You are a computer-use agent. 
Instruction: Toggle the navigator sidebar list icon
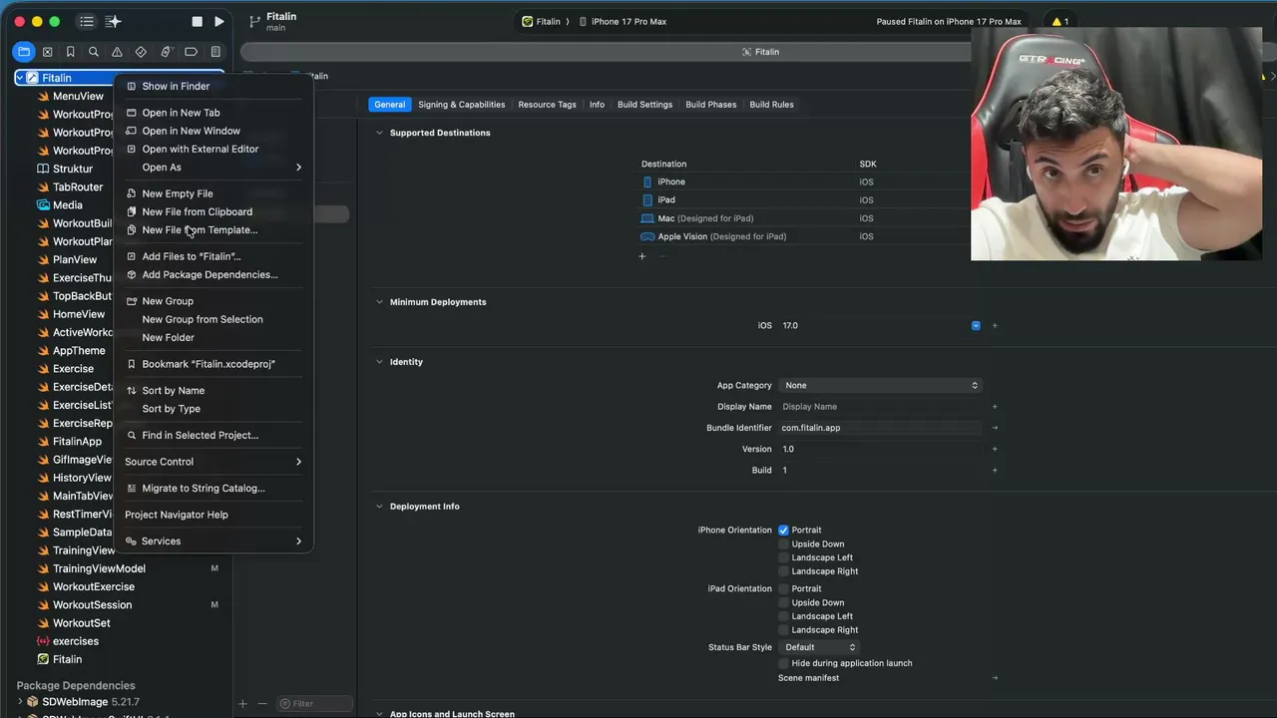pos(87,21)
